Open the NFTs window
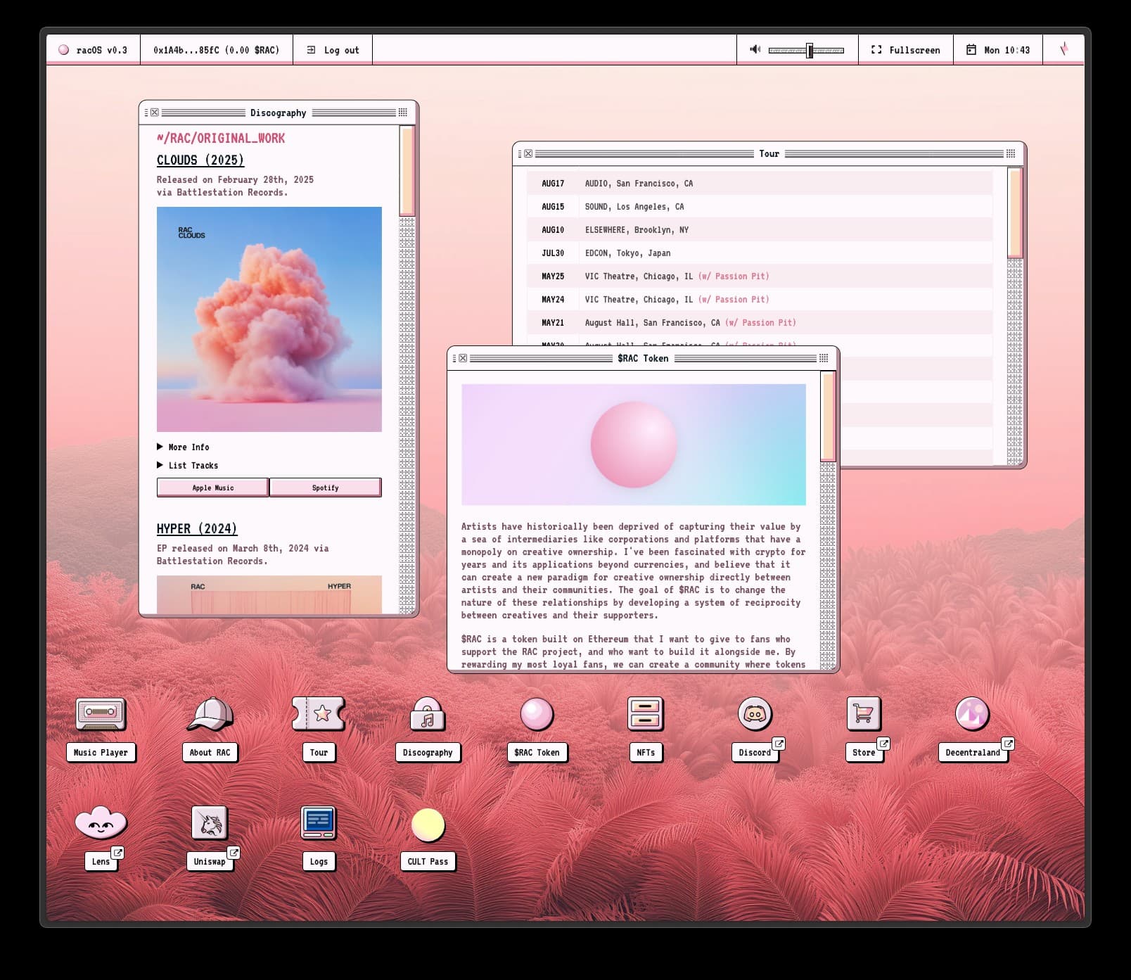This screenshot has width=1131, height=980. 646,715
